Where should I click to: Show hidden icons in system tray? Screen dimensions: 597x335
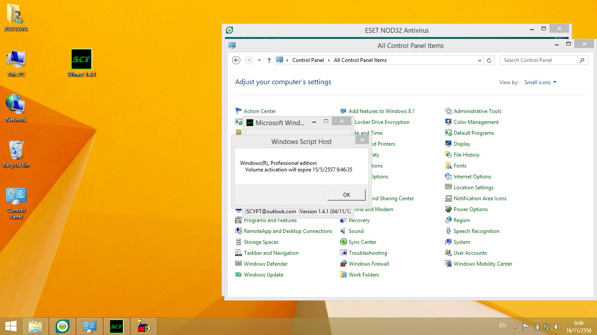[515, 326]
